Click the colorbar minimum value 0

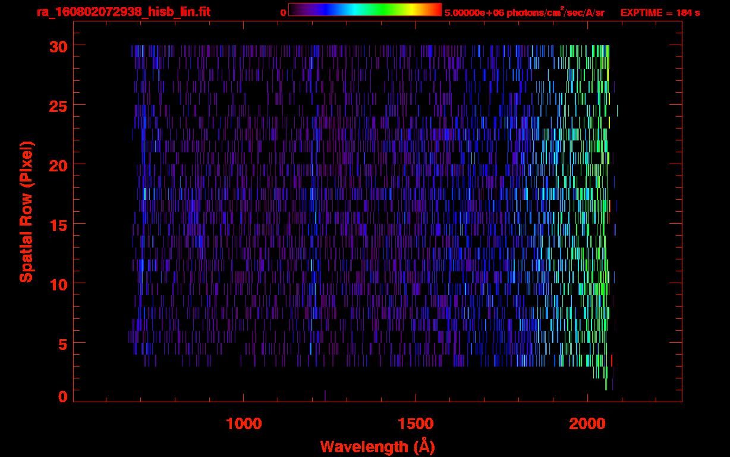tap(284, 12)
